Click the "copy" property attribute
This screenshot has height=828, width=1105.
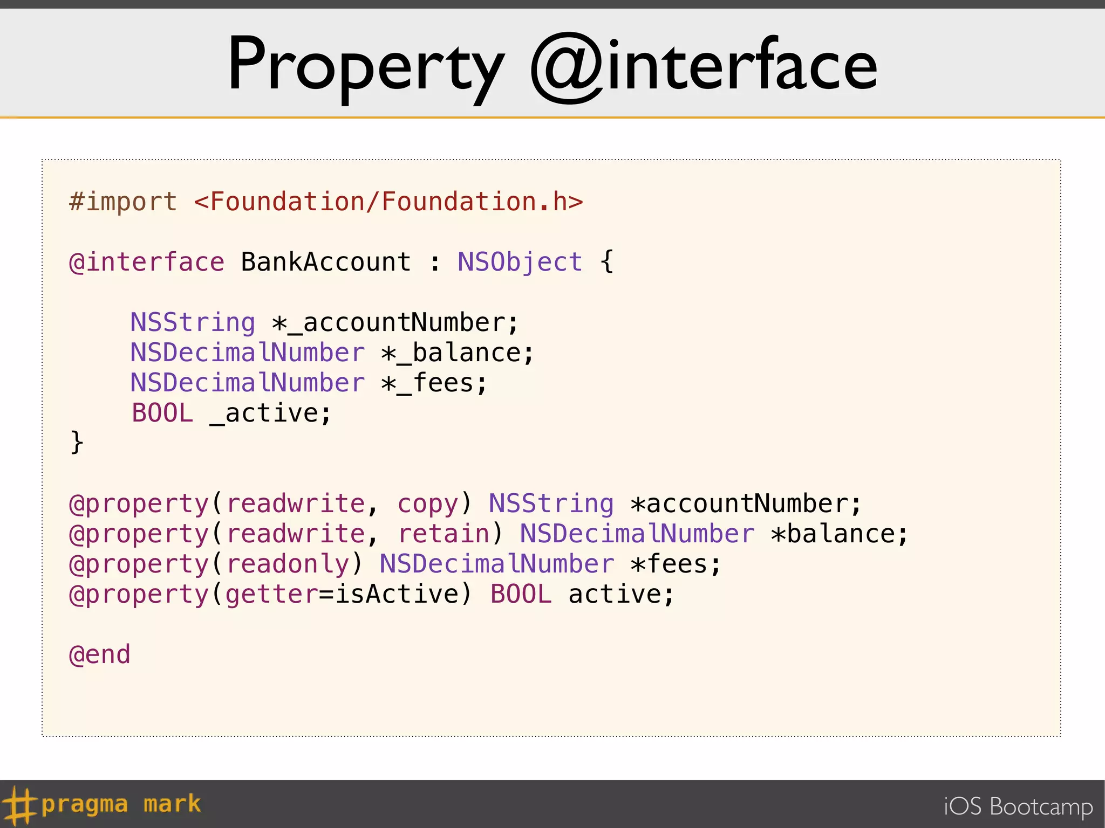[428, 505]
